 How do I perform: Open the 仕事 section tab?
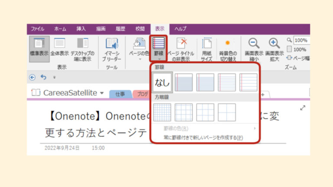tap(120, 94)
